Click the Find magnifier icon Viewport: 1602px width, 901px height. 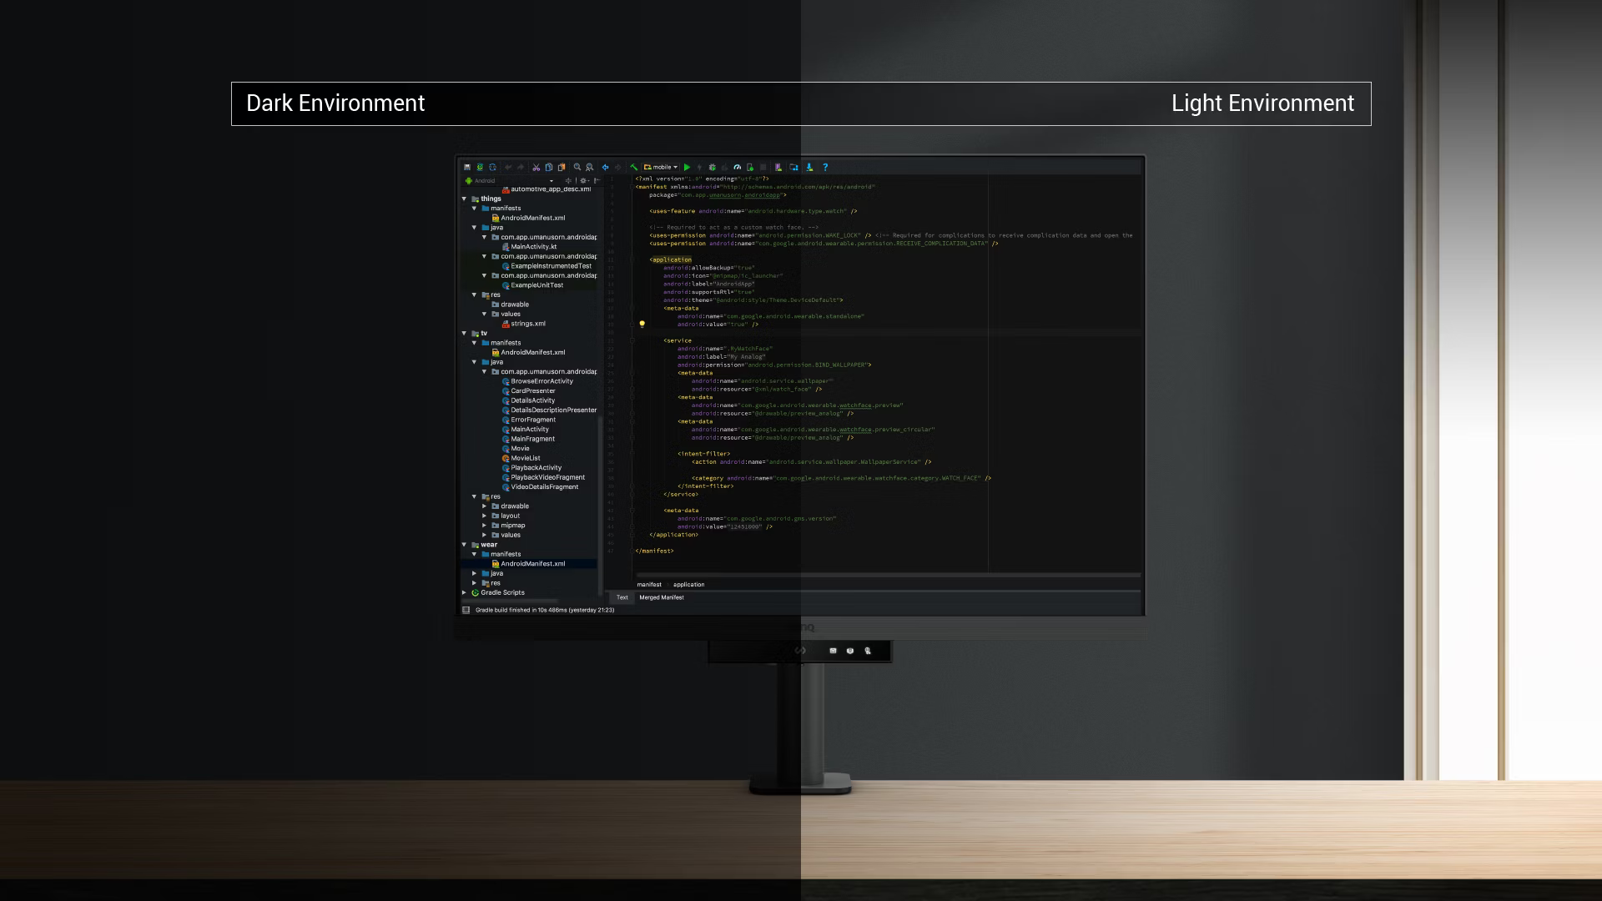pos(577,168)
